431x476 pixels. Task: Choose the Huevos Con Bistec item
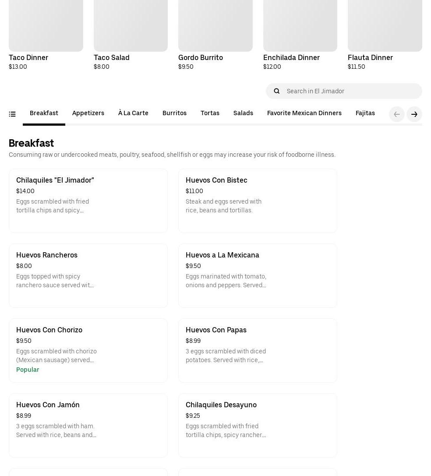258,201
